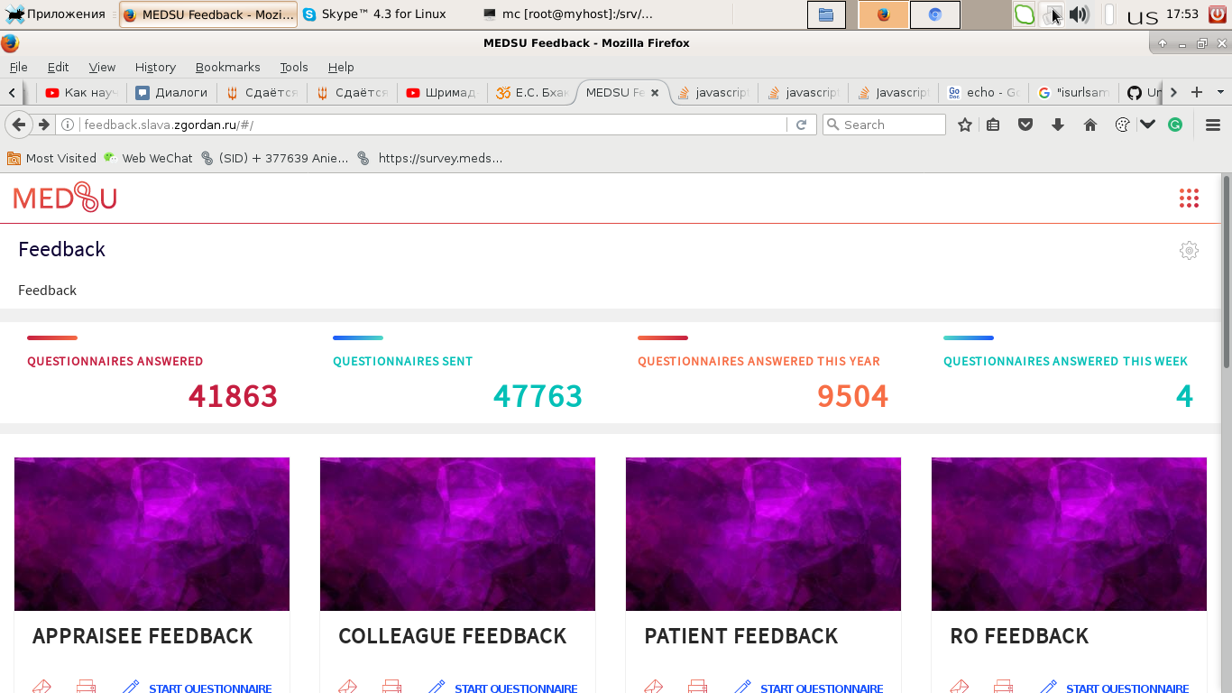
Task: Show bookmarks list icon in toolbar
Action: point(993,125)
